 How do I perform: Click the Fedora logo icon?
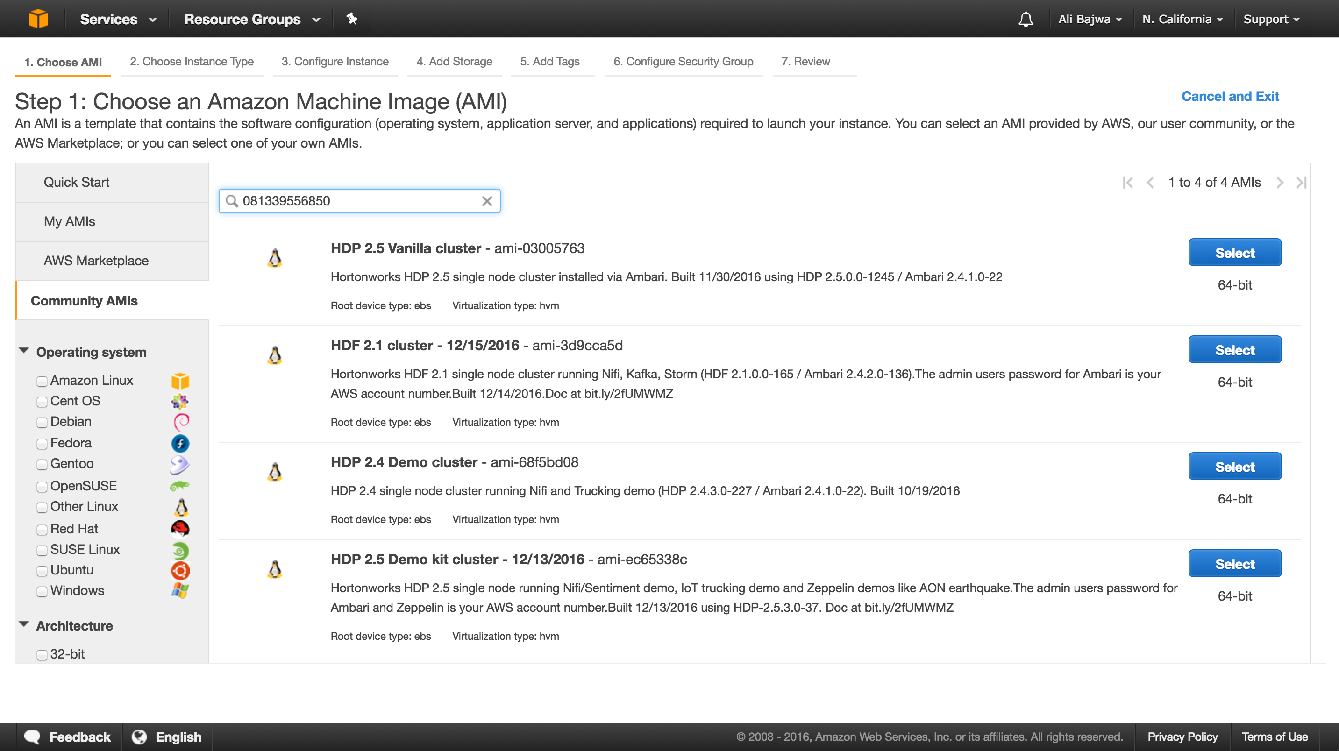[179, 443]
